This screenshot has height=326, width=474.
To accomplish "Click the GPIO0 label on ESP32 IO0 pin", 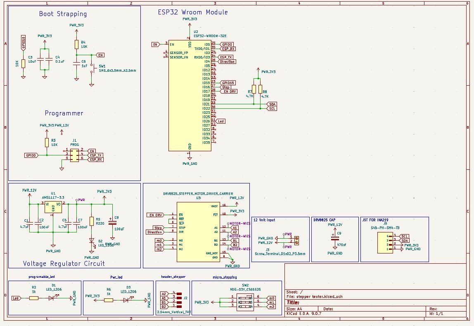I will point(227,45).
